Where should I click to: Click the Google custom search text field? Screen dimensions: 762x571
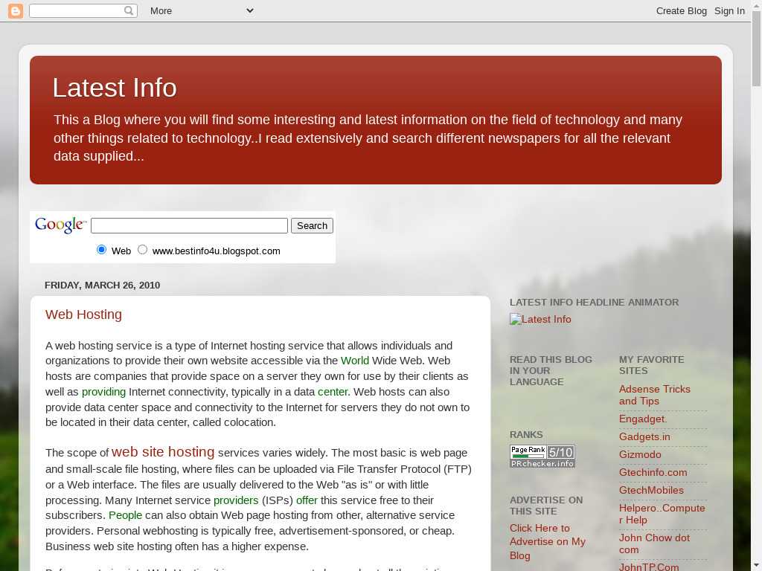point(189,225)
